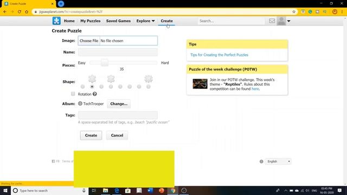This screenshot has height=195, width=347.
Task: Go to the Home nav item
Action: point(69,21)
